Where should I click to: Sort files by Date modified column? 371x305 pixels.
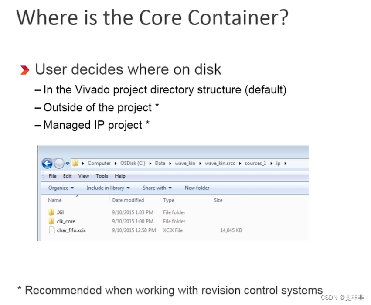pyautogui.click(x=128, y=200)
